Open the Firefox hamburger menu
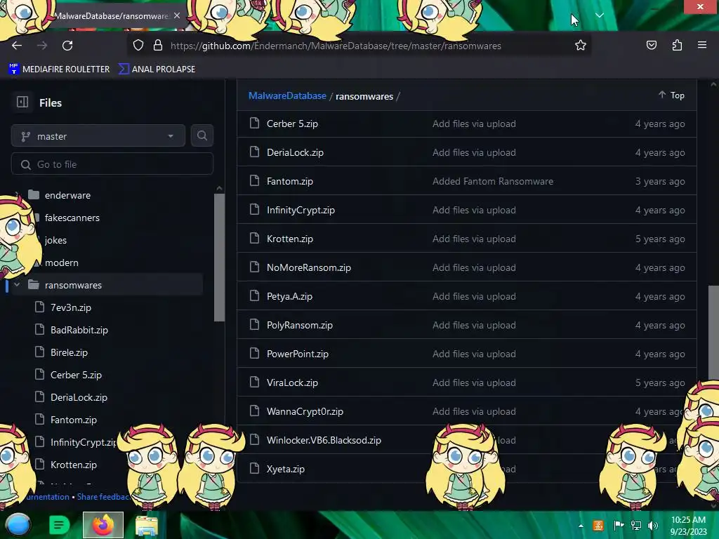 point(702,45)
